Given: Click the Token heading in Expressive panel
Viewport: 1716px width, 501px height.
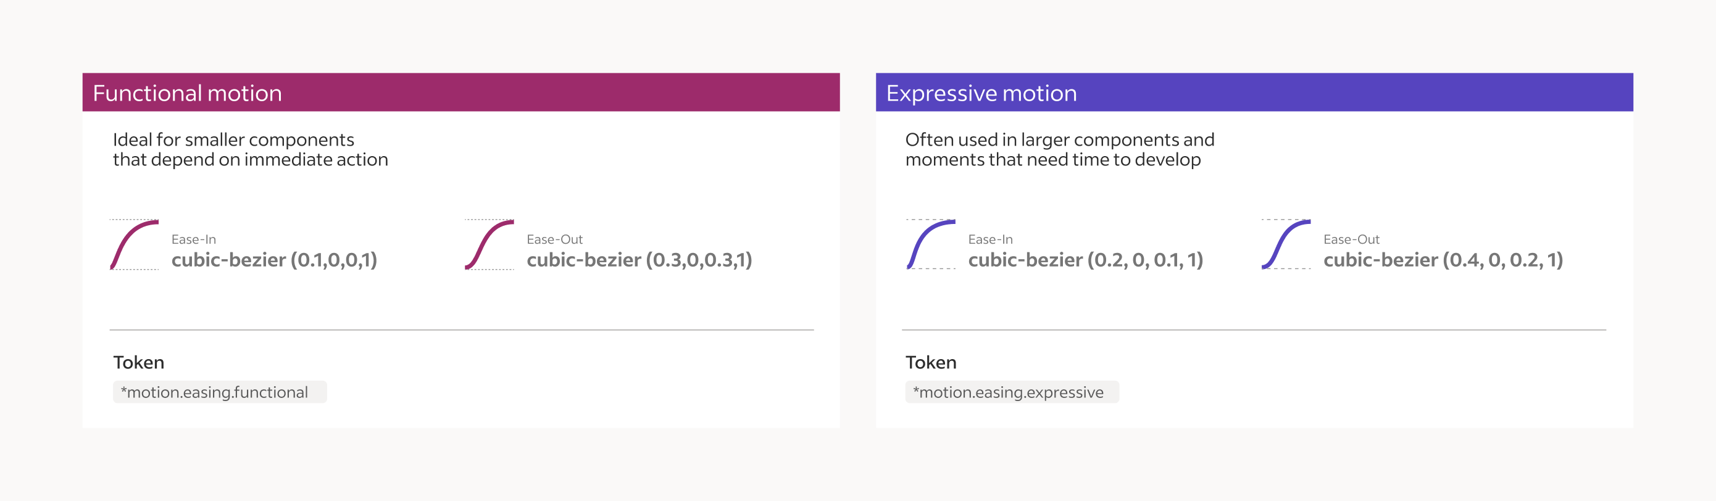Looking at the screenshot, I should pos(931,362).
